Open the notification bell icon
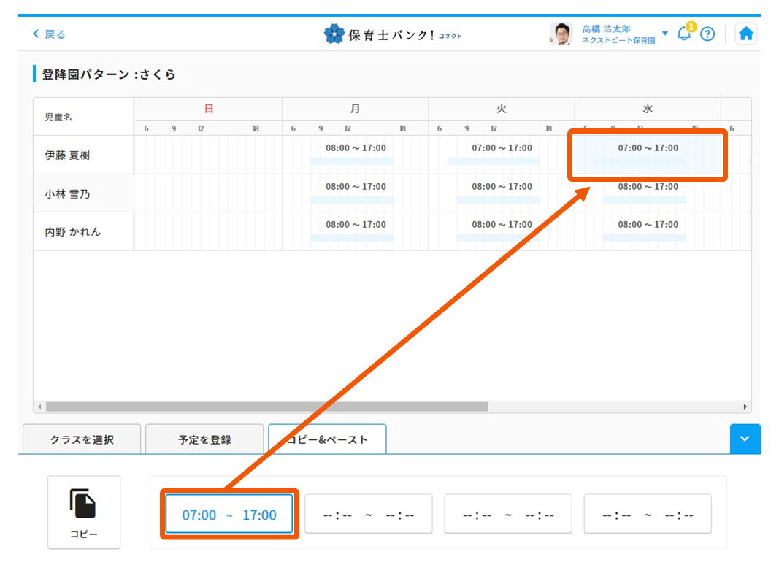Screen dimensions: 779x584 (683, 34)
